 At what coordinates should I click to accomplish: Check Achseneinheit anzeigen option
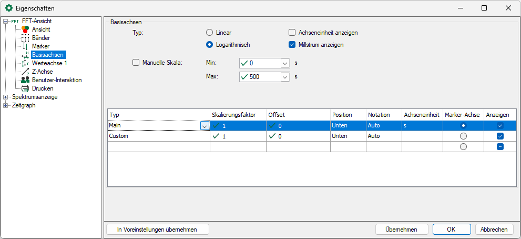[x=292, y=33]
